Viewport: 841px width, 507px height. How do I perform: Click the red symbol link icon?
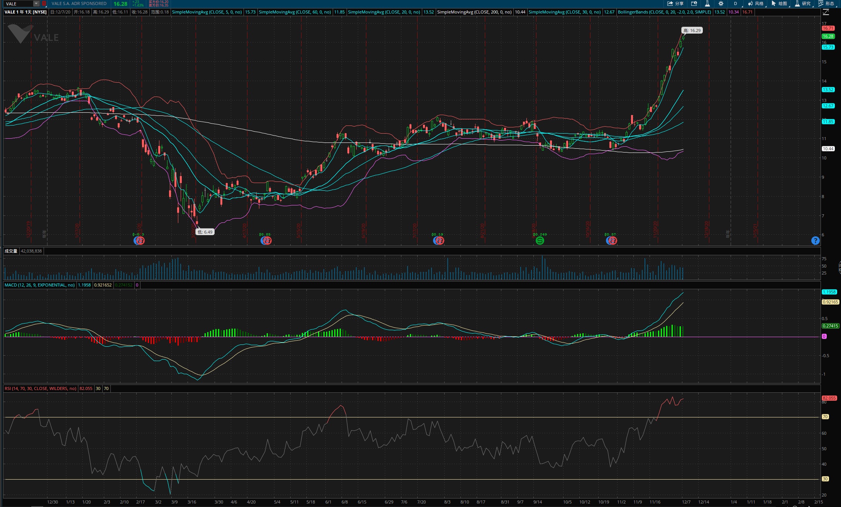pyautogui.click(x=44, y=3)
